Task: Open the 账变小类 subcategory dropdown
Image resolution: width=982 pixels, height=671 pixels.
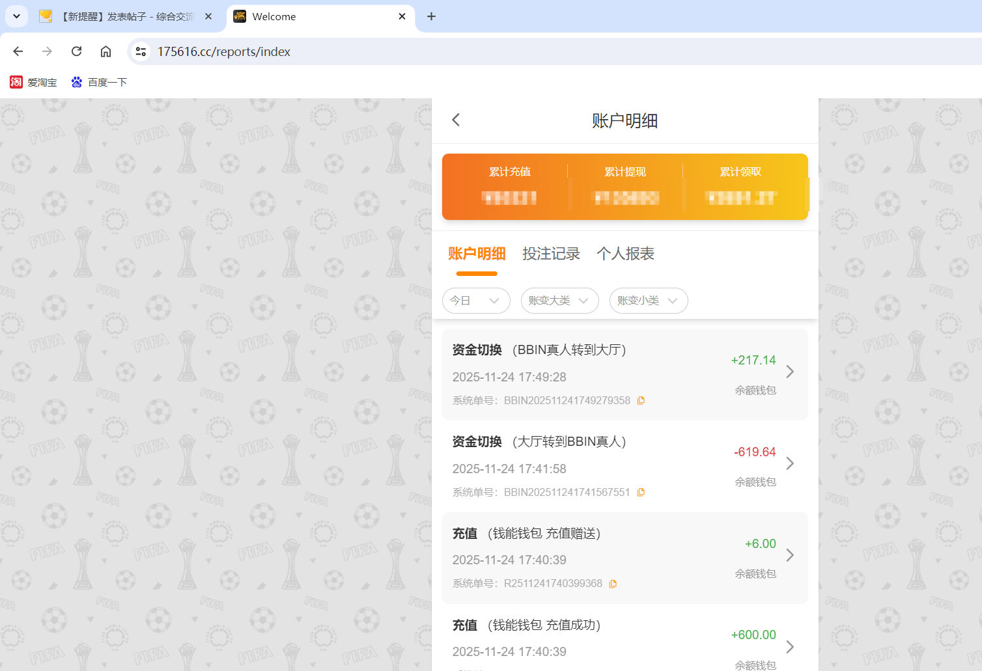Action: [x=648, y=301]
